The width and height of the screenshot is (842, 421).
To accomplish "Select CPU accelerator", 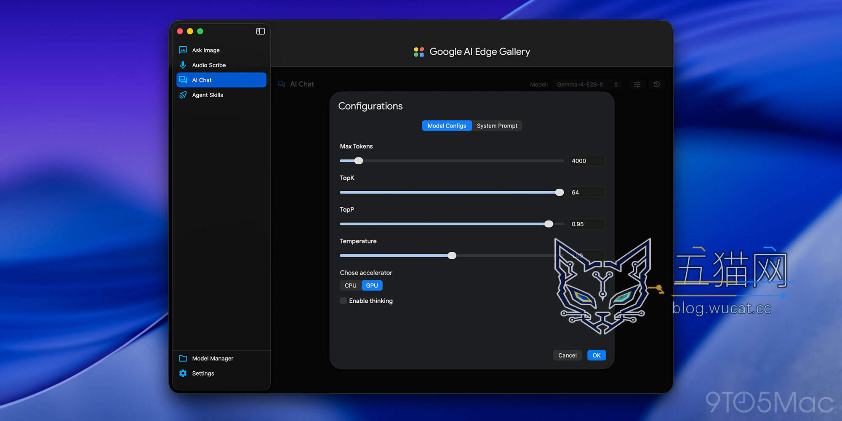I will pyautogui.click(x=351, y=285).
